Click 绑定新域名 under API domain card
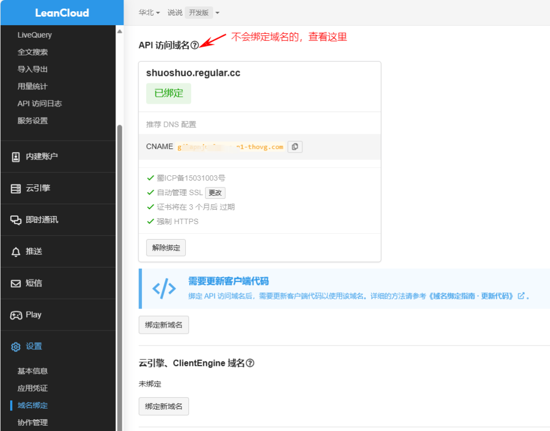550x431 pixels. [164, 325]
